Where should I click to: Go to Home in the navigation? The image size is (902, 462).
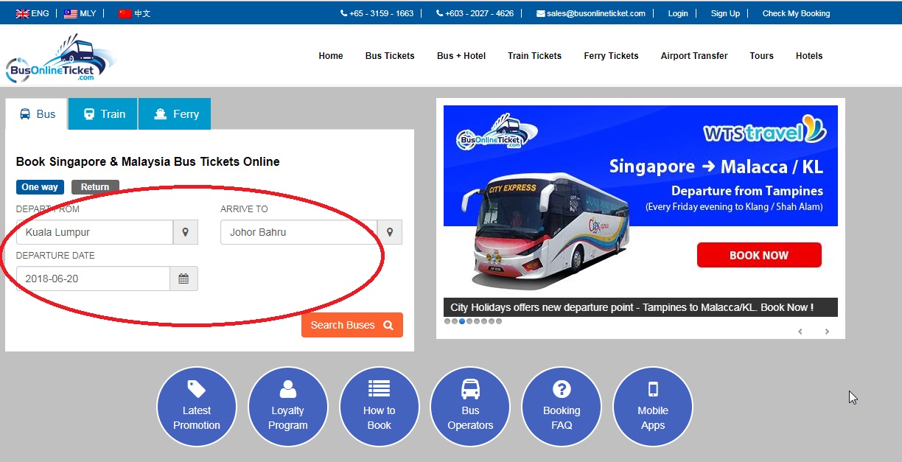pyautogui.click(x=331, y=56)
